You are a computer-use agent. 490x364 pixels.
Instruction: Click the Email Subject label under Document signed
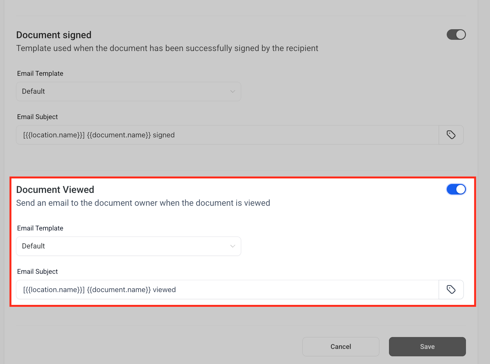(38, 117)
